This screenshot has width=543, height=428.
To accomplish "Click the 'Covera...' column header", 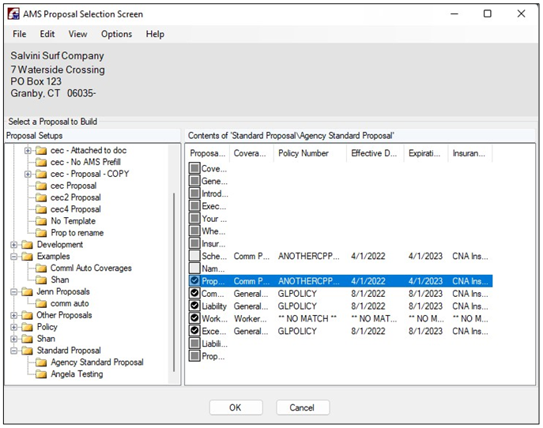I will coord(251,153).
